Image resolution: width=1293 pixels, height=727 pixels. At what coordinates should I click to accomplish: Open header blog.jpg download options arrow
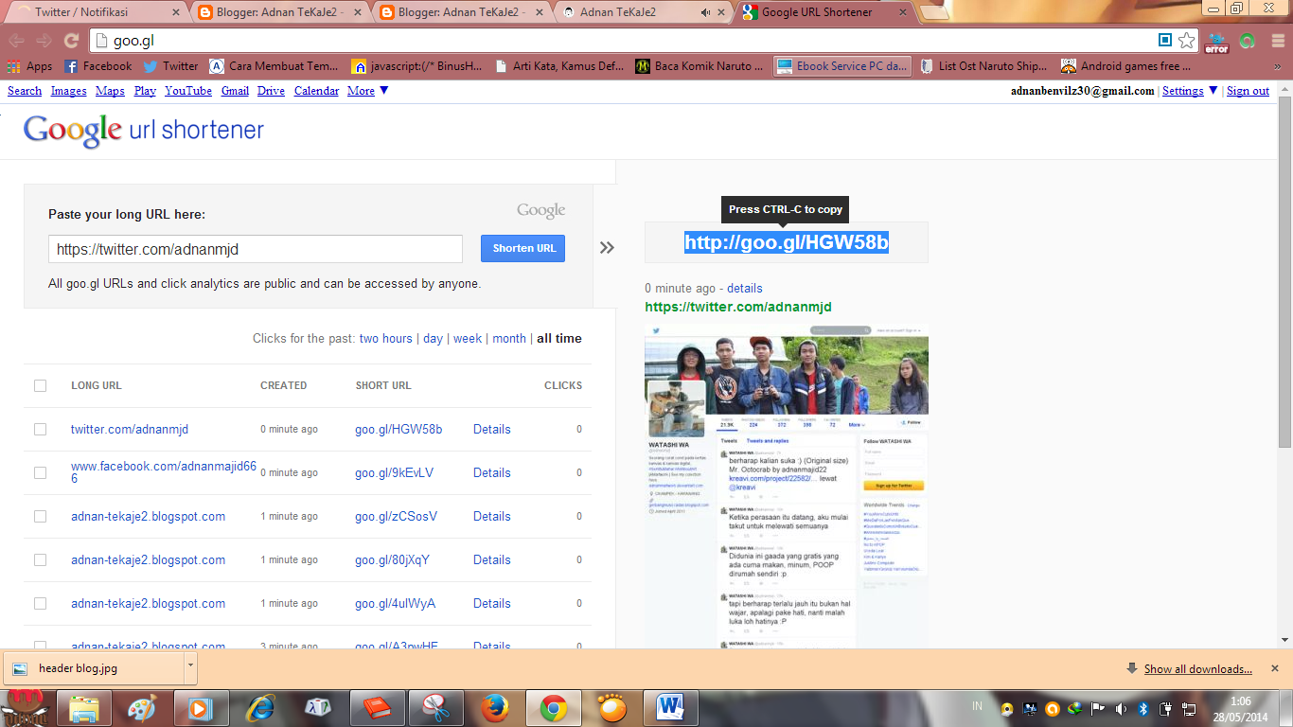pos(190,666)
